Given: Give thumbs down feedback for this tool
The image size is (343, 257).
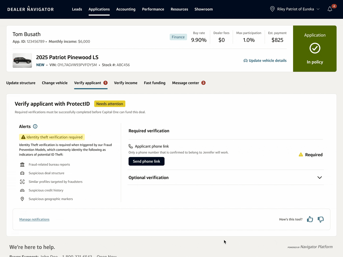Looking at the screenshot, I should [321, 219].
